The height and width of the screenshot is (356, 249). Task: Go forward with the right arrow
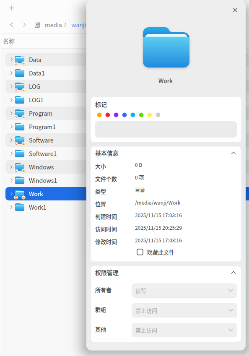coord(24,25)
